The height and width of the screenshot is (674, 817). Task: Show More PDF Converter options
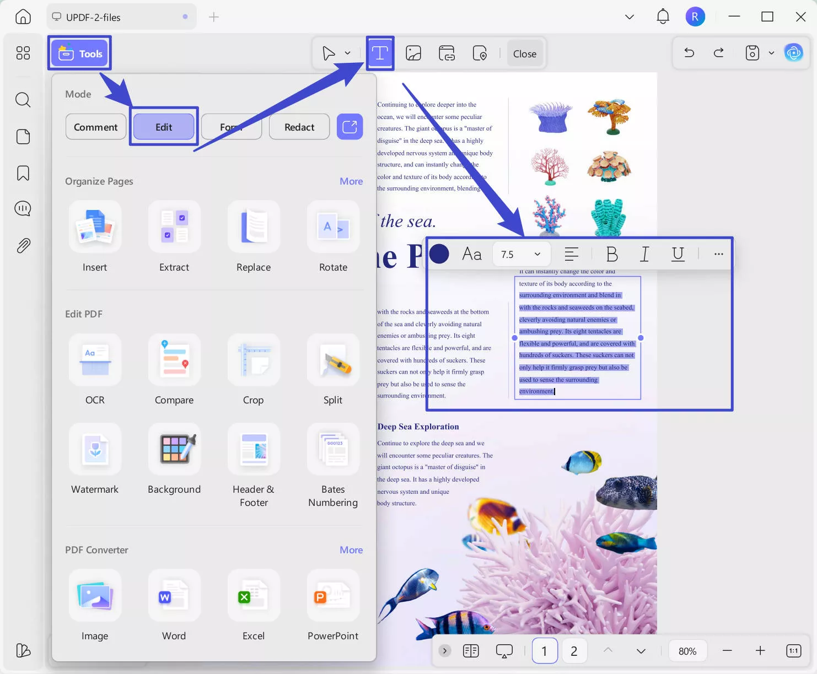(x=351, y=550)
